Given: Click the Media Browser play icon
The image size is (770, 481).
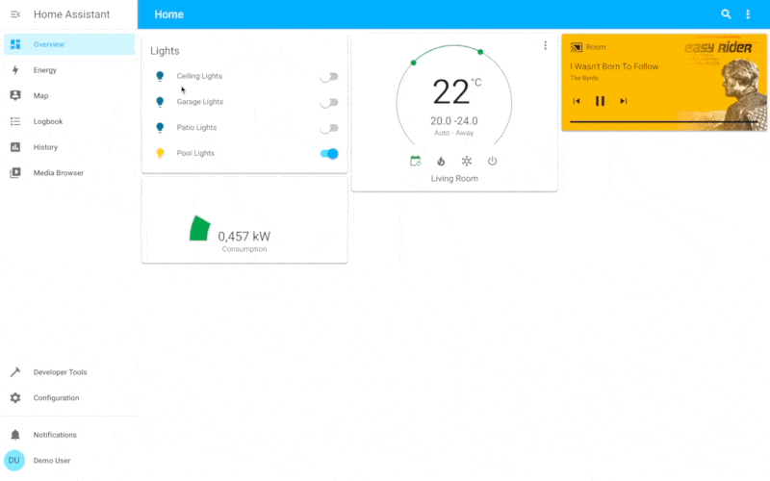Looking at the screenshot, I should (15, 173).
